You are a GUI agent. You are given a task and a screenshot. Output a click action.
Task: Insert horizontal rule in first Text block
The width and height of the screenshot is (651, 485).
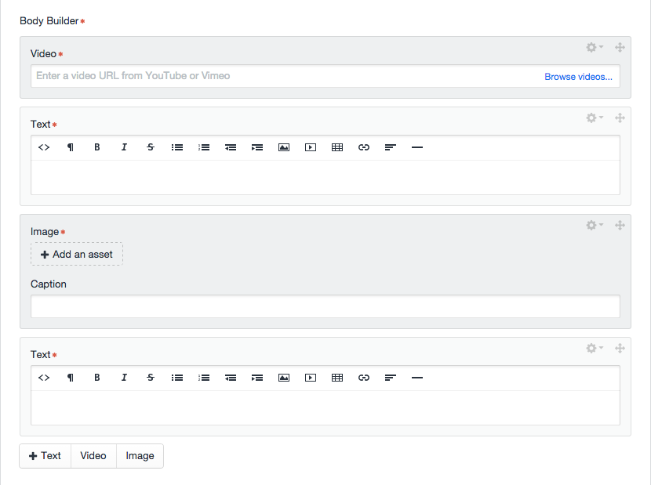pyautogui.click(x=417, y=147)
